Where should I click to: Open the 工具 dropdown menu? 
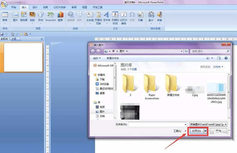[180, 131]
